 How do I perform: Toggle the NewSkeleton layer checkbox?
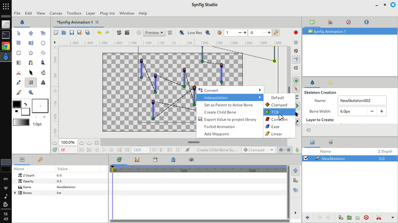(x=306, y=159)
